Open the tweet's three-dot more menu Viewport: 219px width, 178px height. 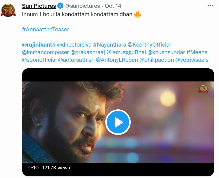point(210,6)
